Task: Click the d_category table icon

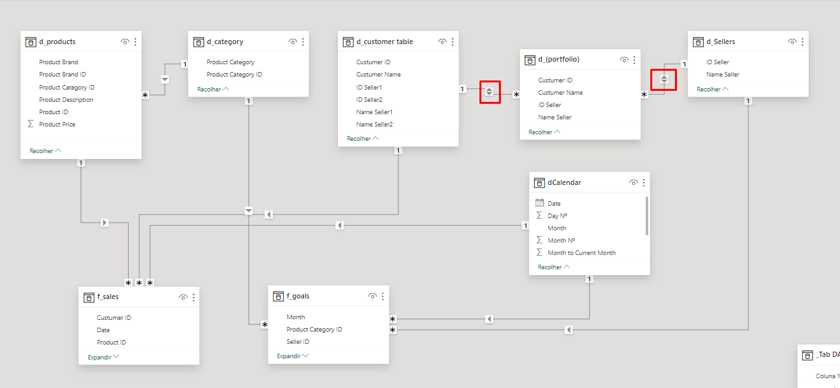Action: [199, 42]
